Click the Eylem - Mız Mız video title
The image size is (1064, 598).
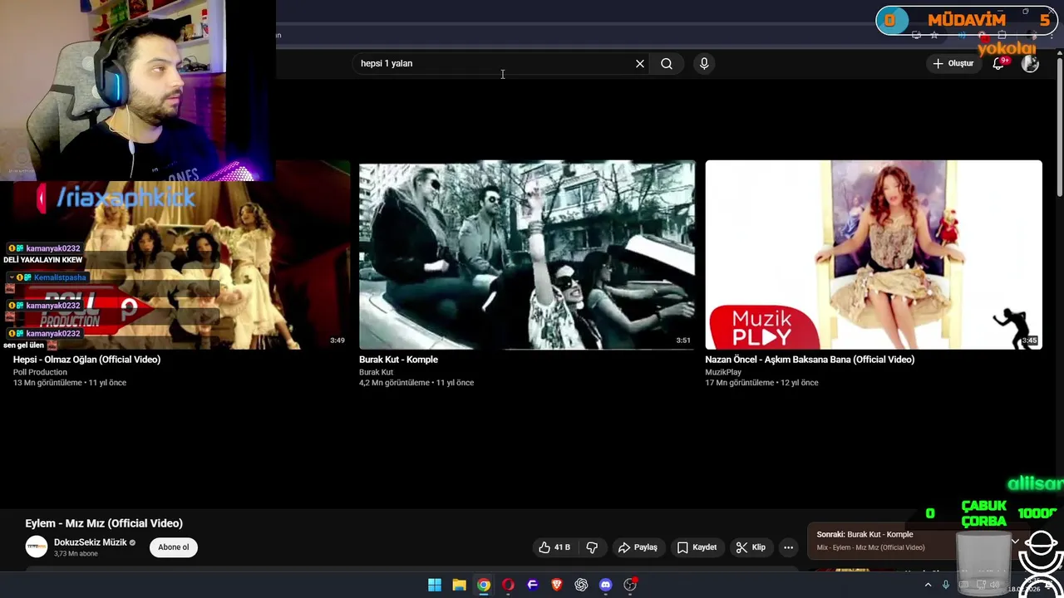pyautogui.click(x=104, y=523)
